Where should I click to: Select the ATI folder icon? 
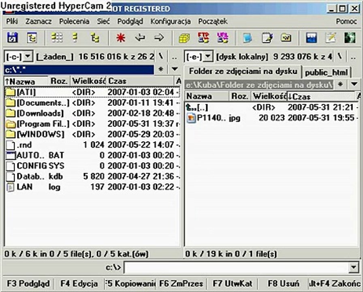pyautogui.click(x=10, y=92)
